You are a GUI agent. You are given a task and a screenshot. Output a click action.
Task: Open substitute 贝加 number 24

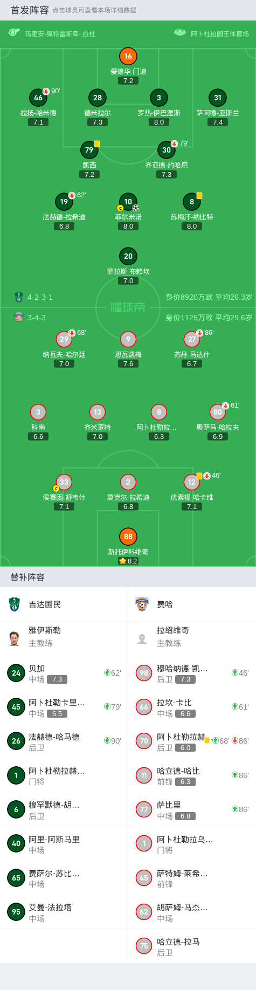coord(16,673)
